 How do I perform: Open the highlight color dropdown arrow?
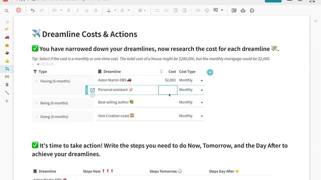tap(128, 10)
